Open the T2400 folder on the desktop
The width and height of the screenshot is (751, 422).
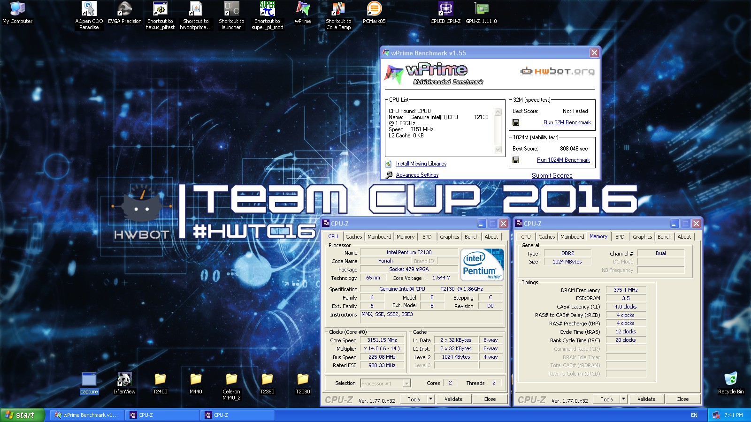coord(160,379)
